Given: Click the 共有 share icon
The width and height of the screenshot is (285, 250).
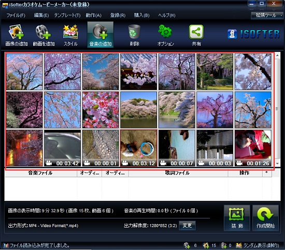Looking at the screenshot, I should [196, 35].
